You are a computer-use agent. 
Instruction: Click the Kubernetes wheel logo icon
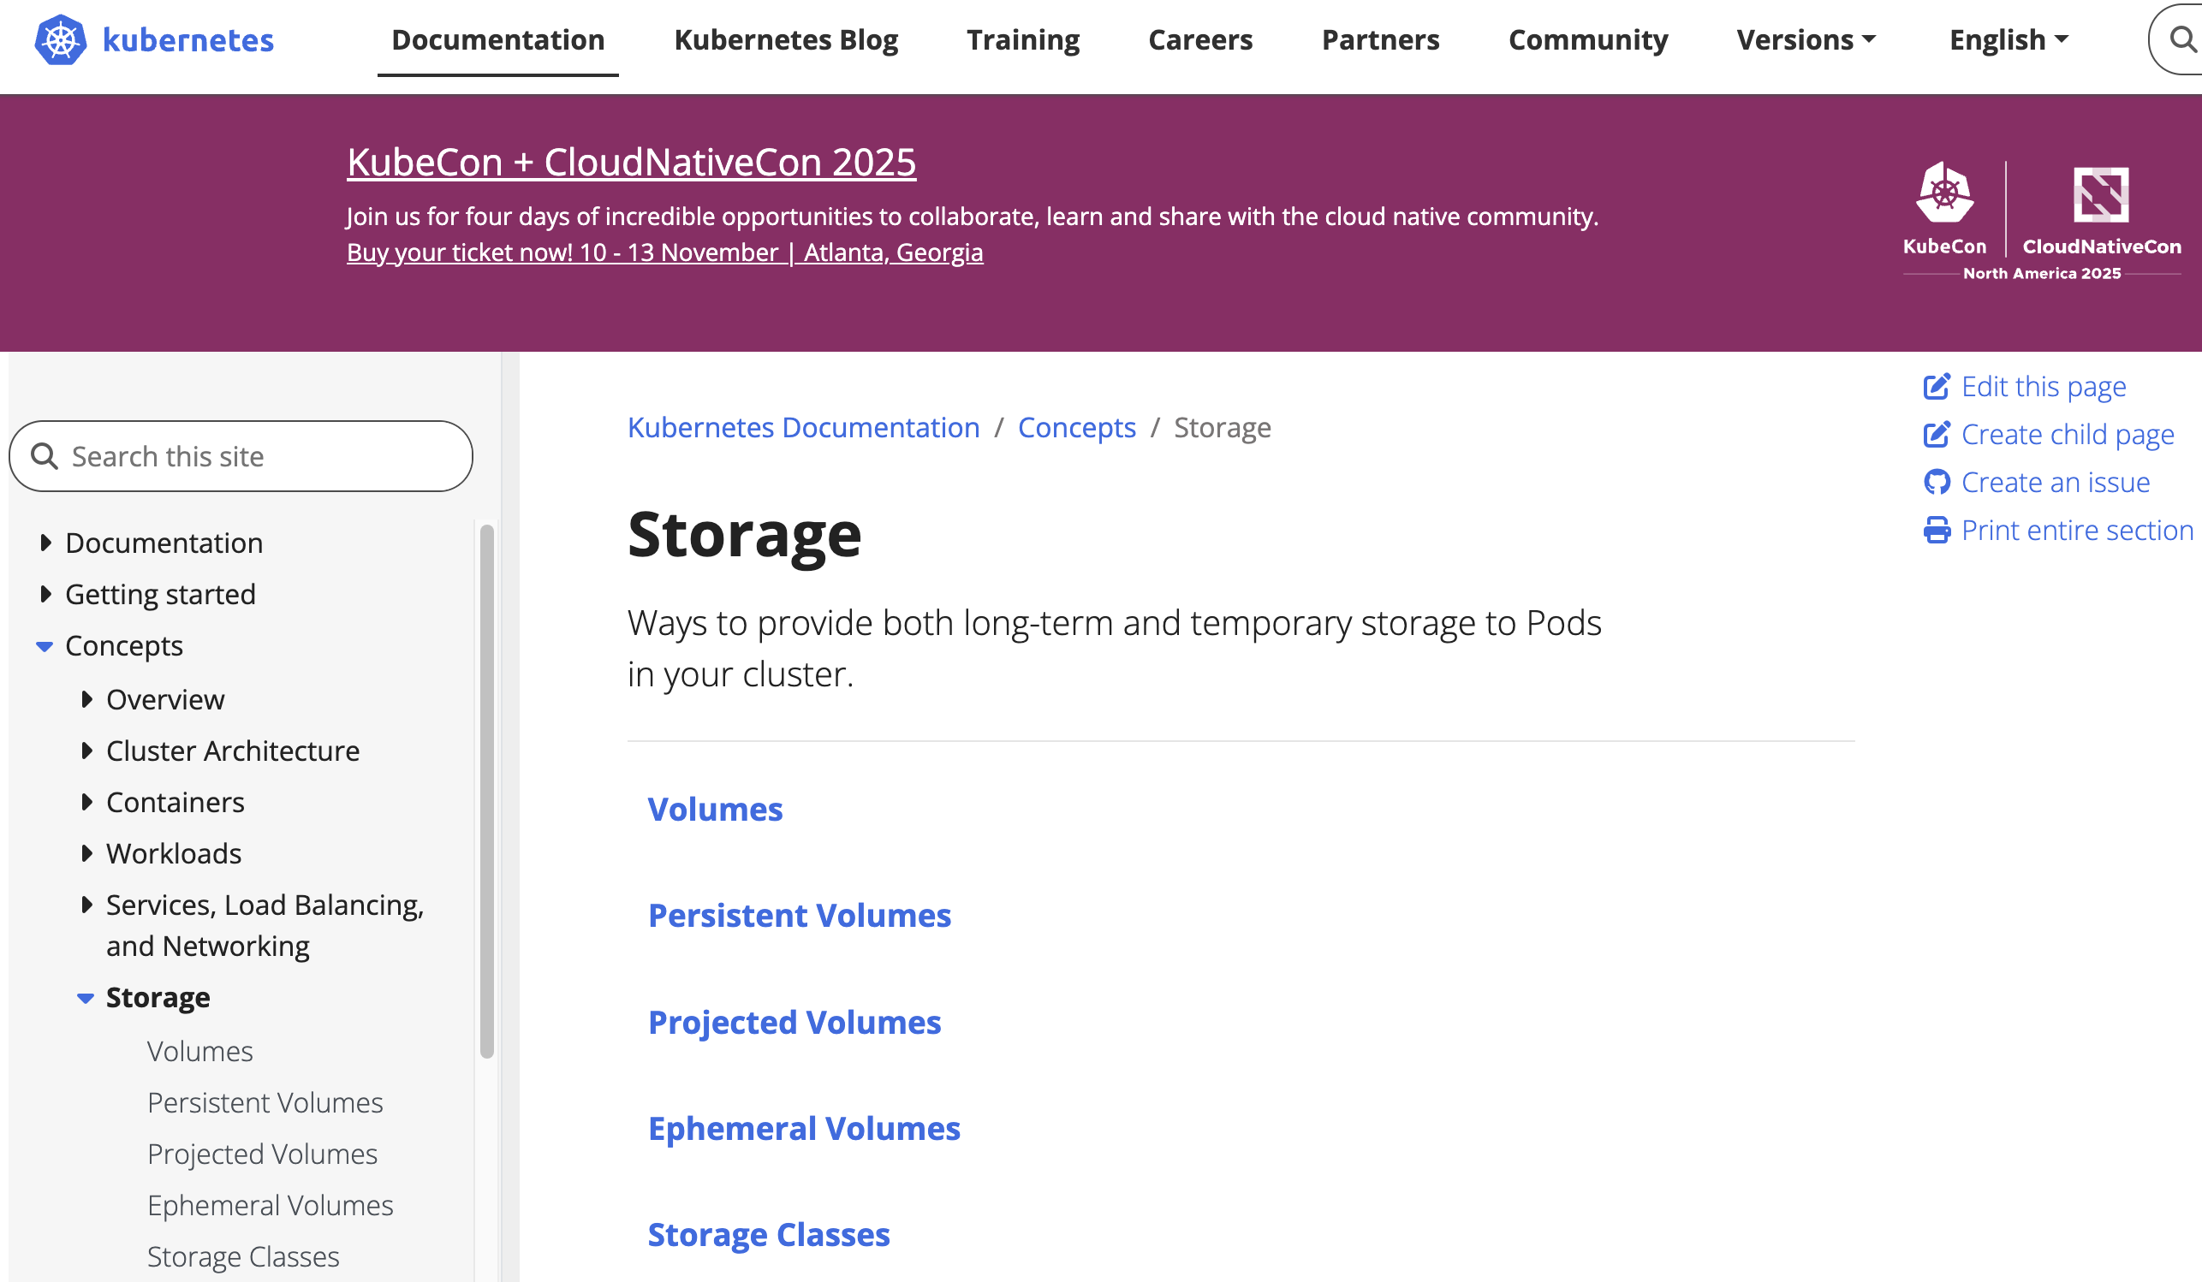(60, 40)
